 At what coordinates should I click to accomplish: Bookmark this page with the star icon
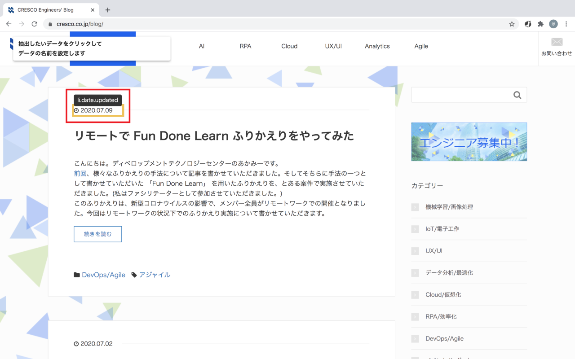coord(512,24)
